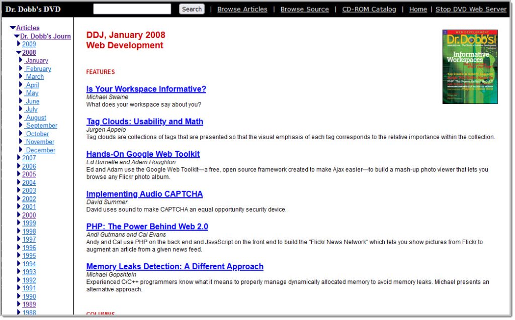Select September in the 2008 tree
515x320 pixels.
[x=41, y=126]
